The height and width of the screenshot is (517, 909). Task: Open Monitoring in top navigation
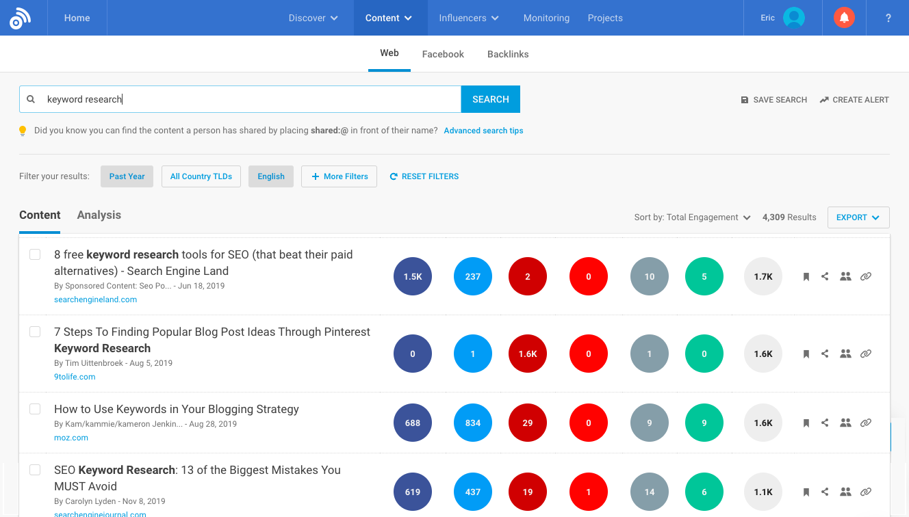coord(546,18)
